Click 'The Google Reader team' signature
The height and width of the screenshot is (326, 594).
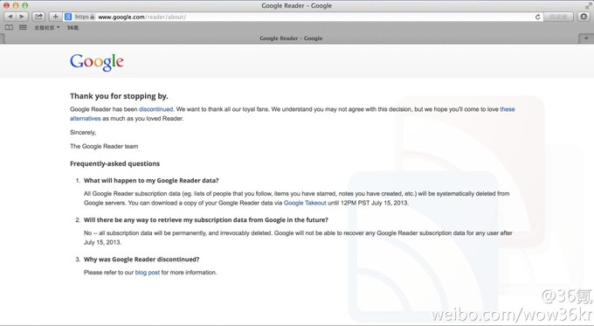[x=104, y=146]
